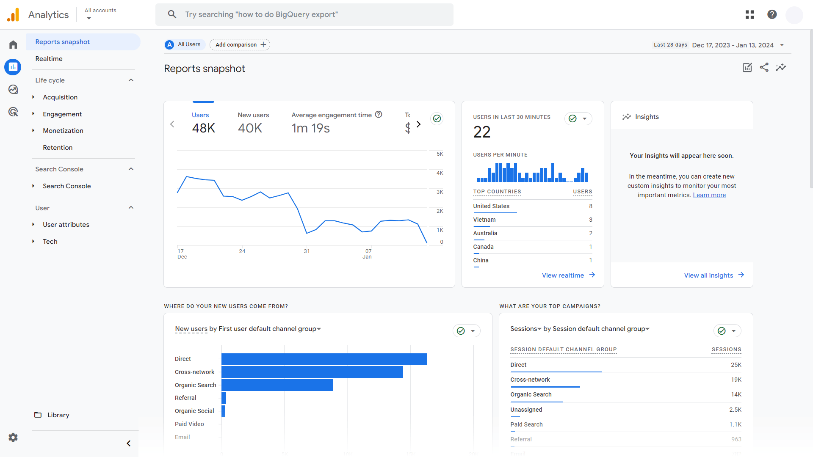Open the Google apps grid
This screenshot has height=457, width=813.
click(749, 14)
